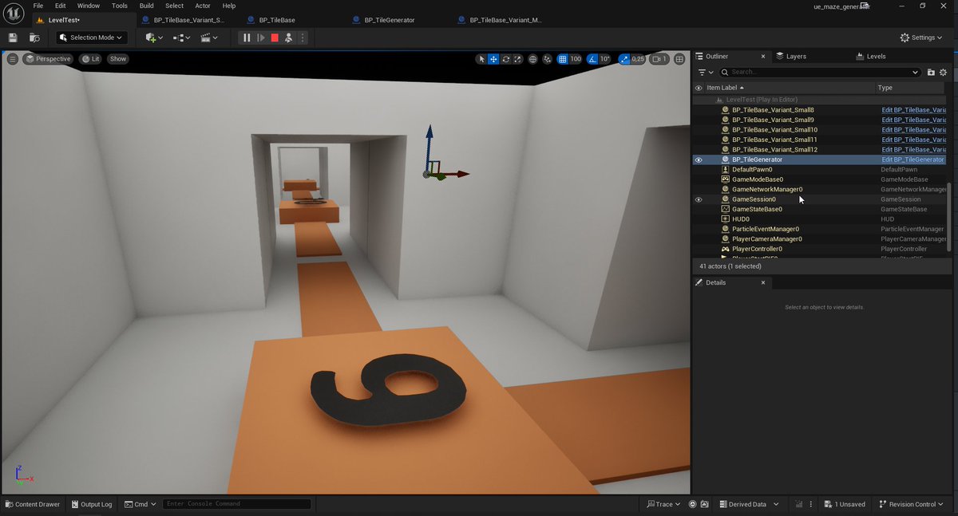Open the Trace dropdown in status bar
The height and width of the screenshot is (516, 958).
point(663,504)
